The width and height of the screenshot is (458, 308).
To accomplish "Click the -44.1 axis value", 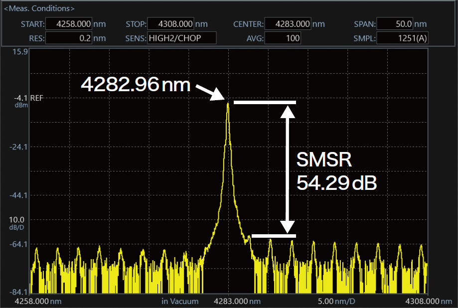I will [x=18, y=195].
